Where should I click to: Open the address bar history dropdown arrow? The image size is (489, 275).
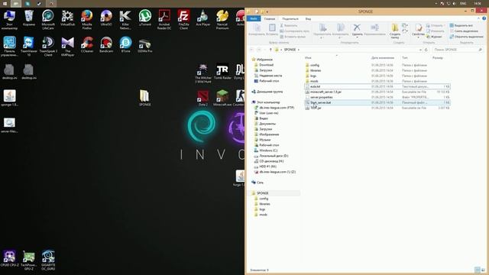[420, 50]
